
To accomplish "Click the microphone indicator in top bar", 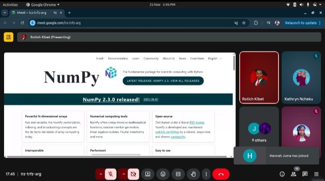I will [x=308, y=5].
